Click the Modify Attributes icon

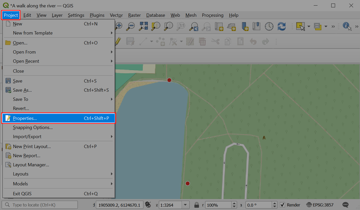190,41
